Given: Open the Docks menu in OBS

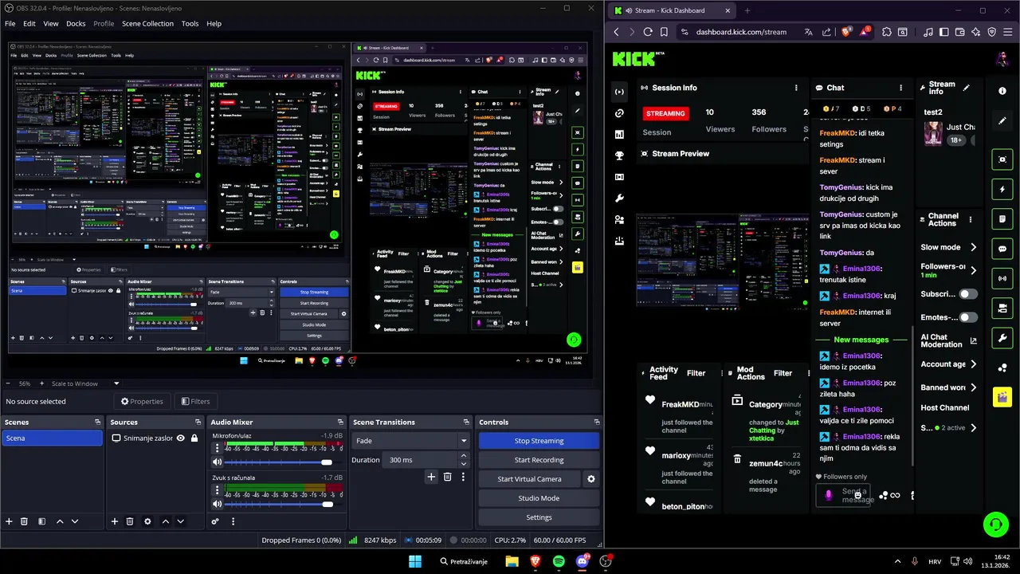Looking at the screenshot, I should click(x=76, y=24).
